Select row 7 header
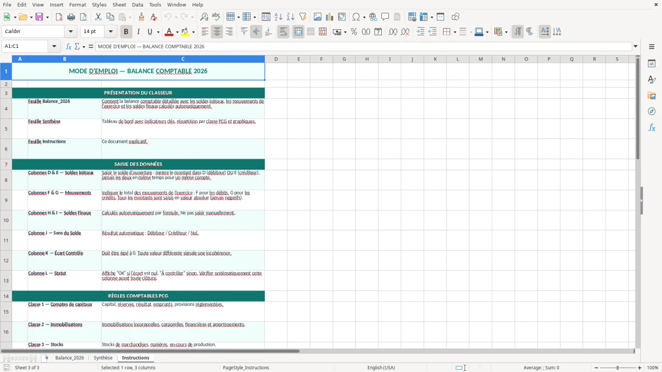Screen dimensions: 662x372 tap(6, 164)
